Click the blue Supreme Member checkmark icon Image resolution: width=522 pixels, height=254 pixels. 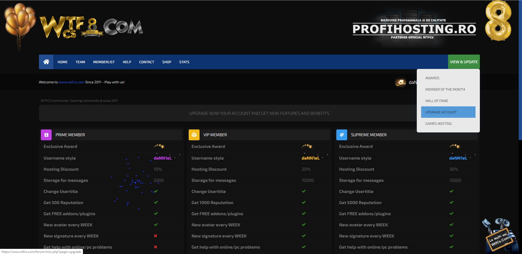tap(342, 135)
